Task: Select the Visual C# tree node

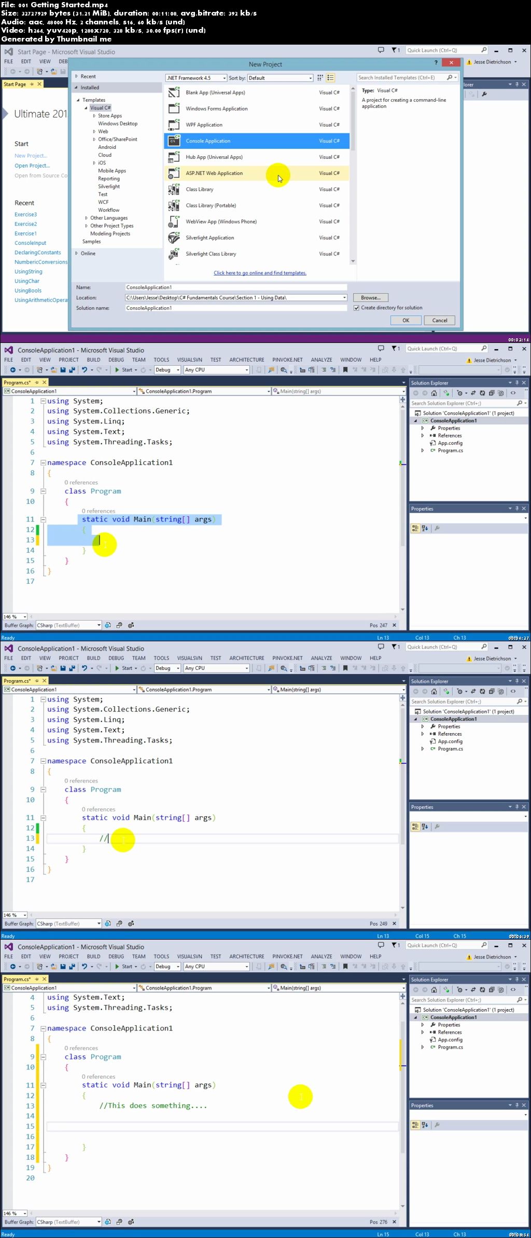Action: [x=101, y=108]
